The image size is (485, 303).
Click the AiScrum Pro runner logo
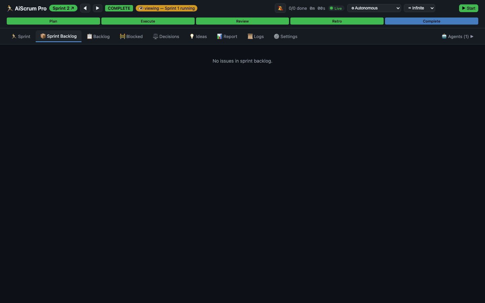[10, 8]
